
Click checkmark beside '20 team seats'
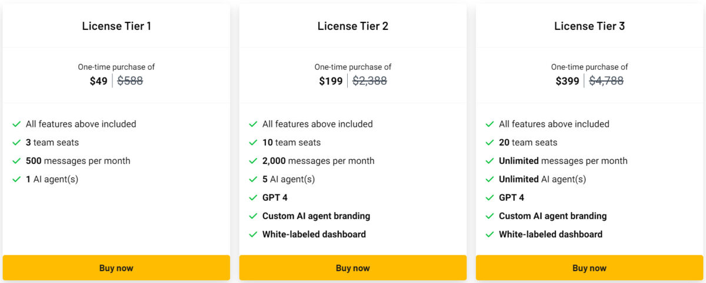tap(489, 143)
